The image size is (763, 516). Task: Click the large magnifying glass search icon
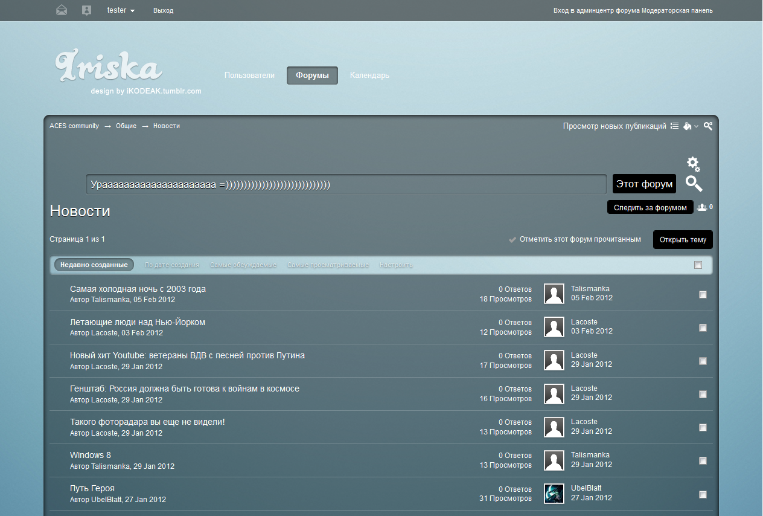click(x=694, y=184)
